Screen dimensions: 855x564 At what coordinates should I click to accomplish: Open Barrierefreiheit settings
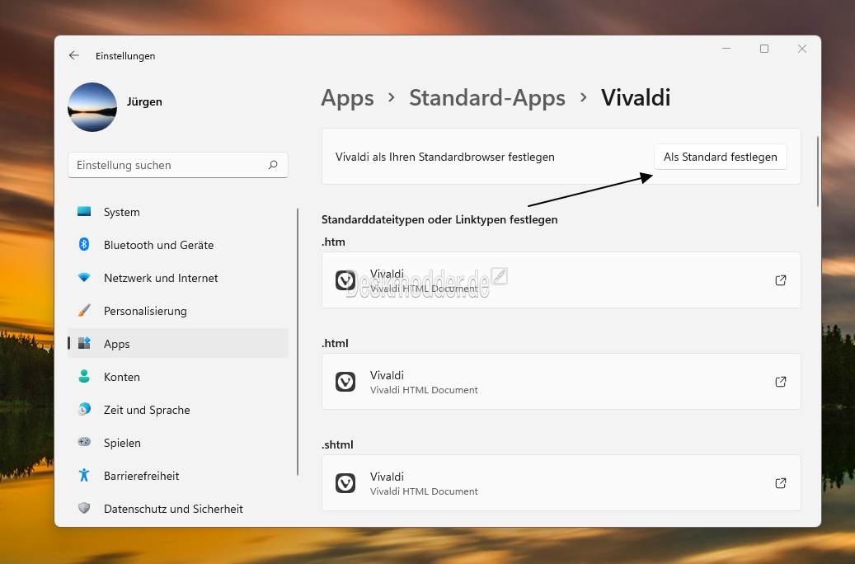(178, 476)
